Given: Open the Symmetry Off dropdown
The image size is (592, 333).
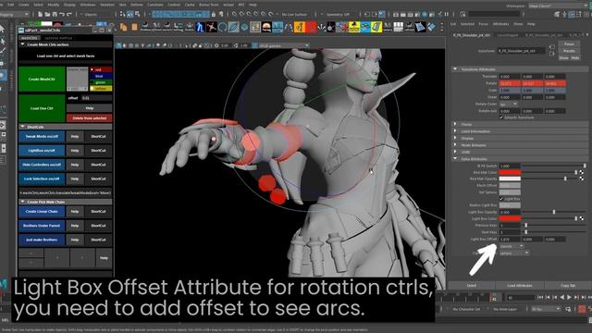Looking at the screenshot, I should [337, 15].
